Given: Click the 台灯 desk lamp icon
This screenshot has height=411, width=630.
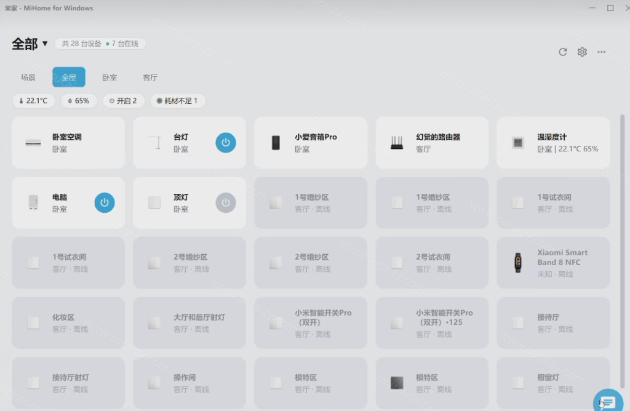Looking at the screenshot, I should click(x=154, y=143).
